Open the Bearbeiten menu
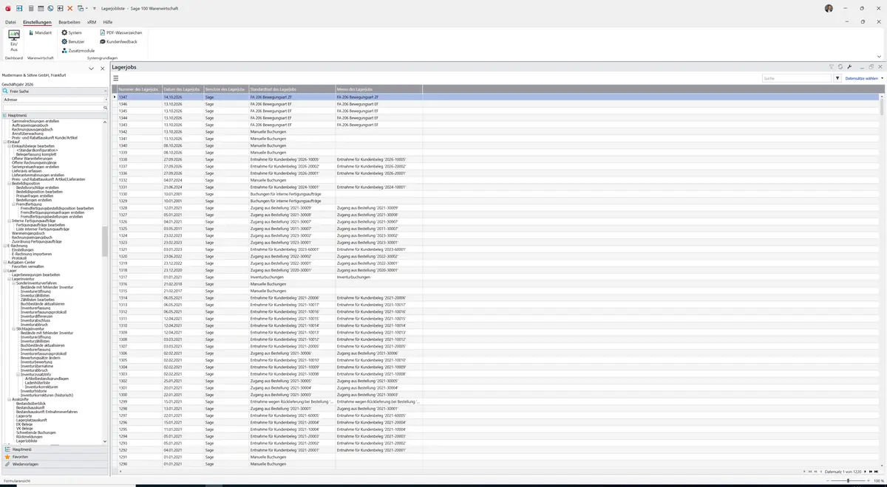887x487 pixels. 69,22
